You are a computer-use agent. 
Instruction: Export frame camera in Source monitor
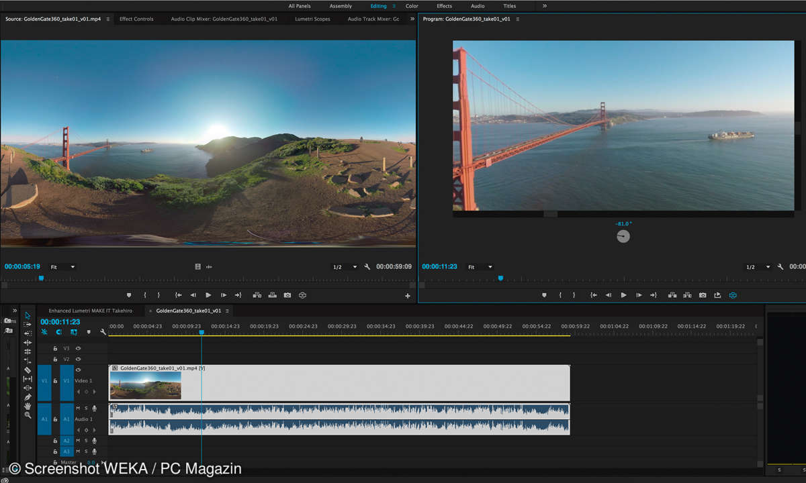(287, 295)
